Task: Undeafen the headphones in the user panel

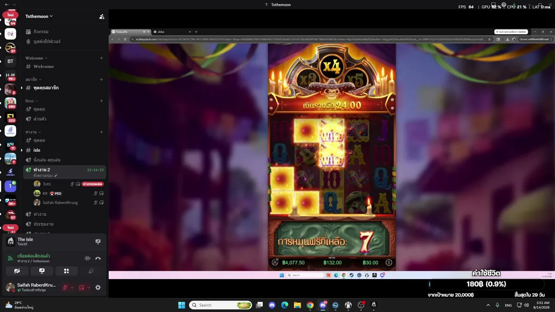Action: tap(82, 287)
